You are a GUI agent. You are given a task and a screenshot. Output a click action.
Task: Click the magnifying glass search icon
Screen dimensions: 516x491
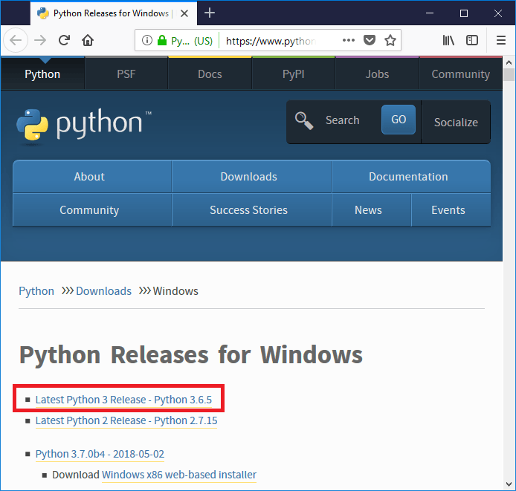(304, 120)
